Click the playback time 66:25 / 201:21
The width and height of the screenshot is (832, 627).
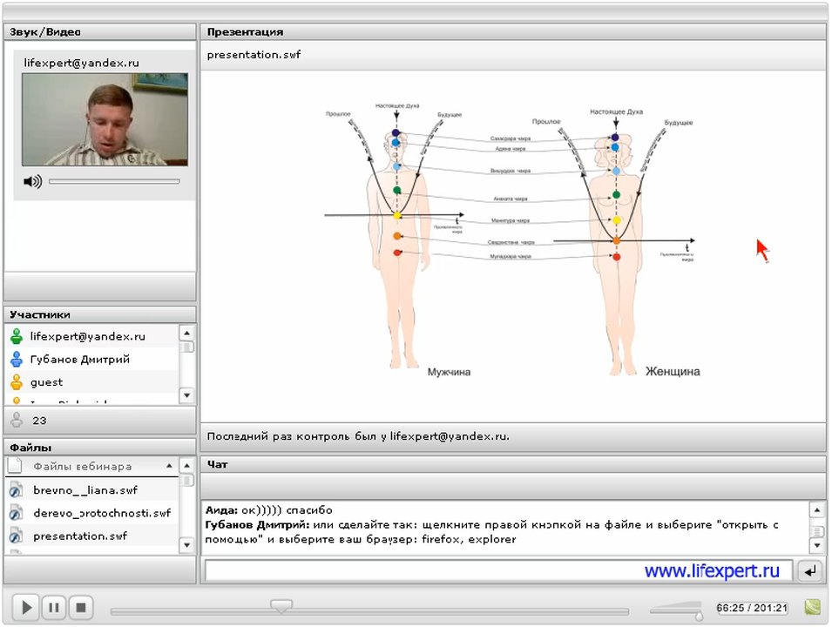tap(752, 608)
